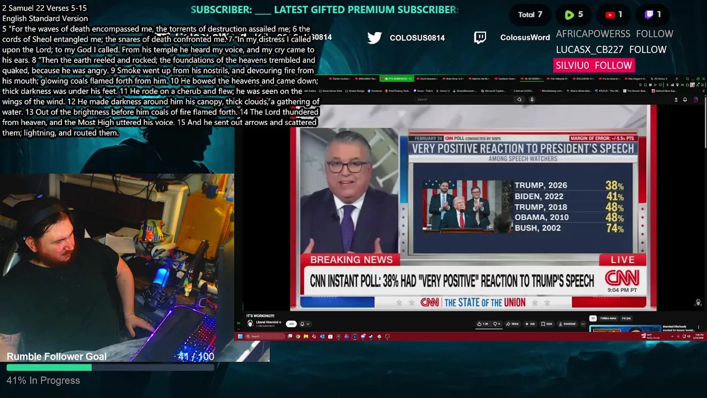The image size is (707, 398).
Task: Save the video to a playlist
Action: point(546,324)
